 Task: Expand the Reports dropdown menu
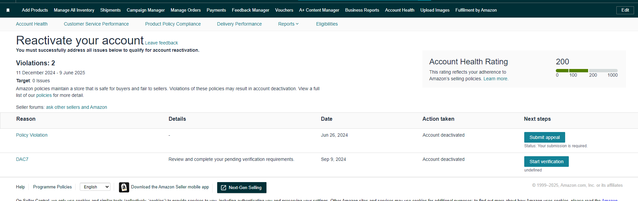(x=288, y=24)
